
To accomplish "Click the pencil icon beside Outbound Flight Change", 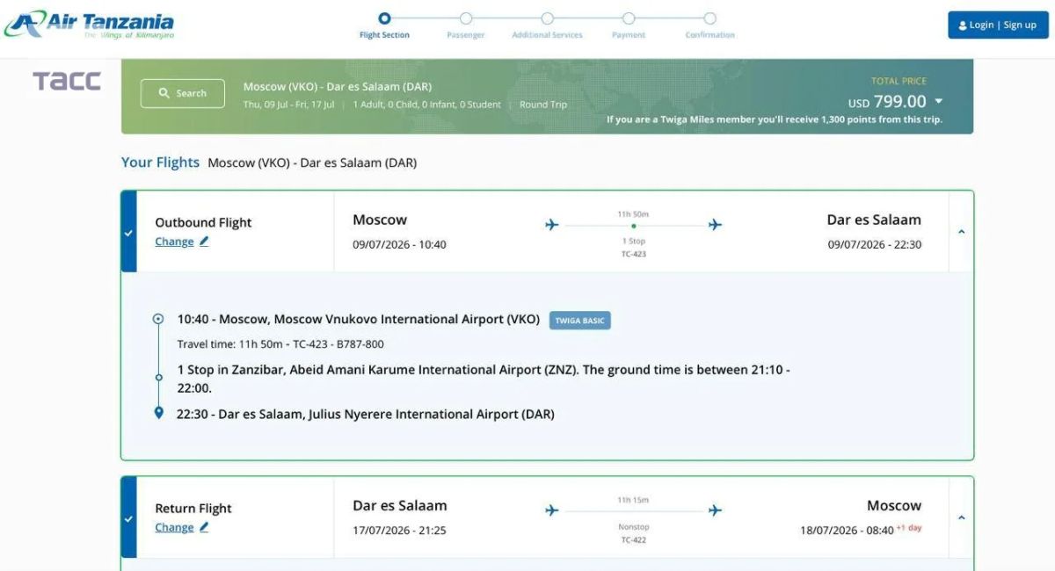I will coord(204,242).
